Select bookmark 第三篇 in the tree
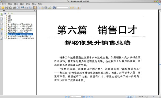The image size is (161, 98). pyautogui.click(x=20, y=28)
